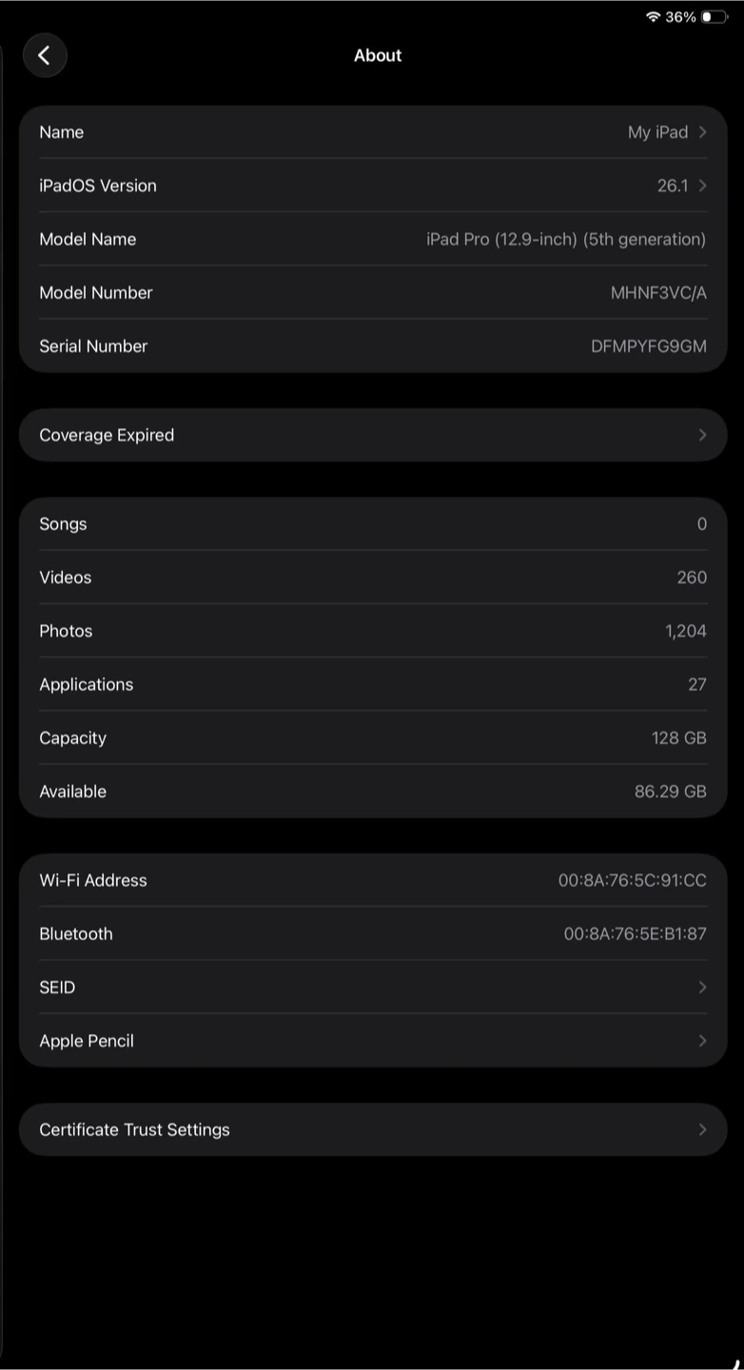Tap the iPadOS version 26.1 value
Viewport: 744px width, 1370px height.
click(x=672, y=186)
